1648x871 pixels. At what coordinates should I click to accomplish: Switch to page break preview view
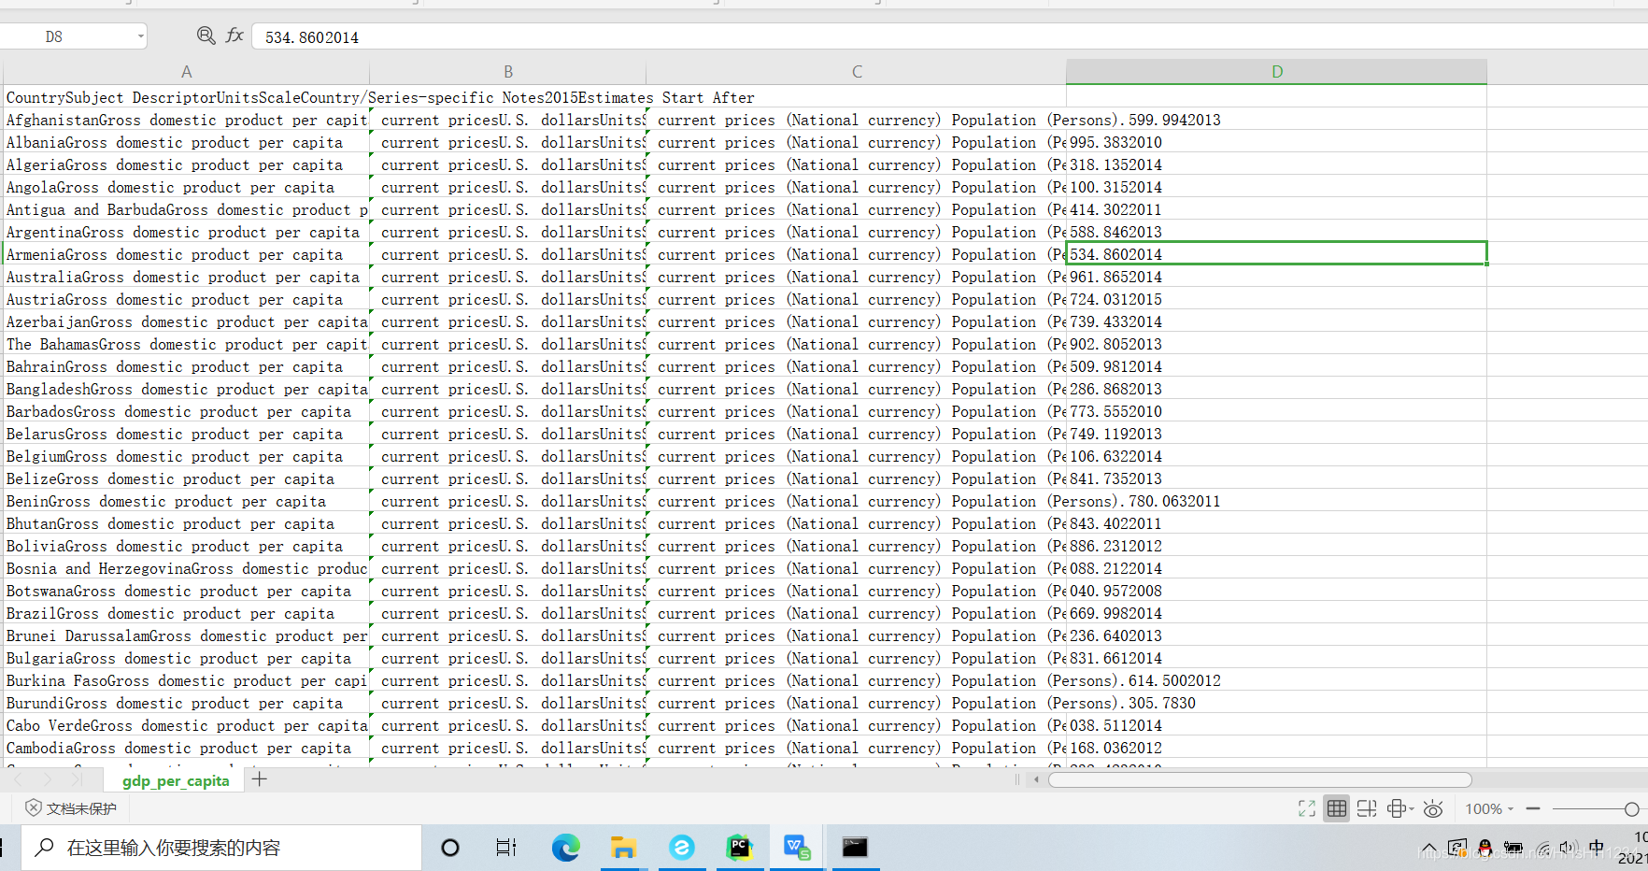tap(1367, 808)
